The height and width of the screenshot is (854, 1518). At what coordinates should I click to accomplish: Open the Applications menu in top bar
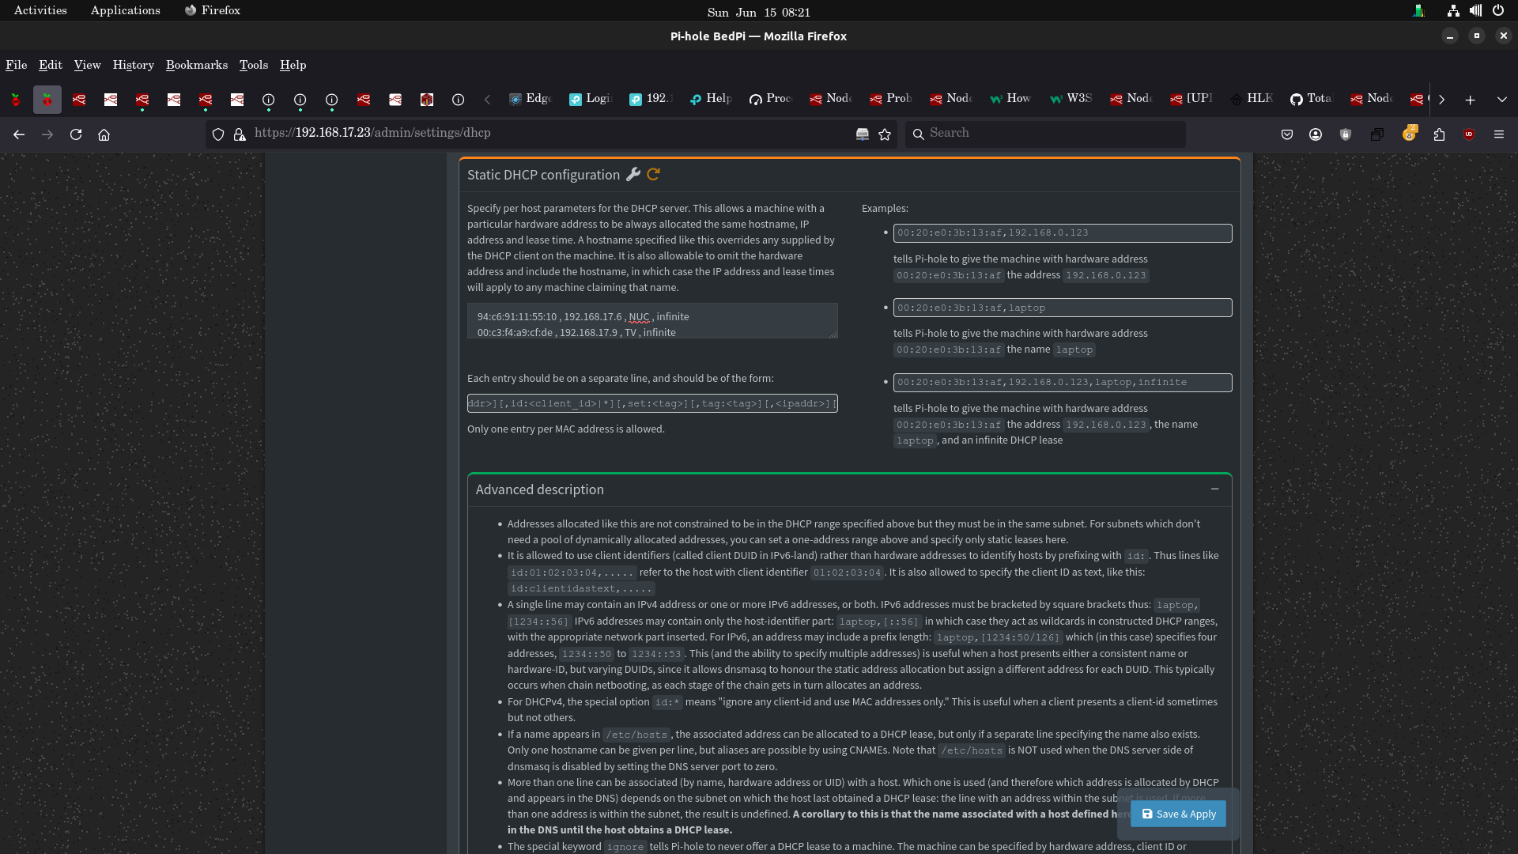(x=125, y=10)
